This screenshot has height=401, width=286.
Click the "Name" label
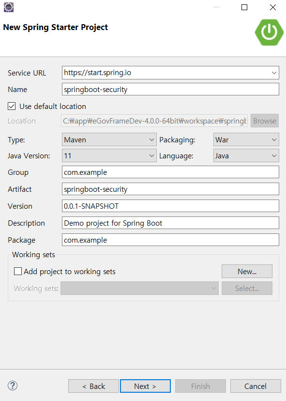point(17,90)
